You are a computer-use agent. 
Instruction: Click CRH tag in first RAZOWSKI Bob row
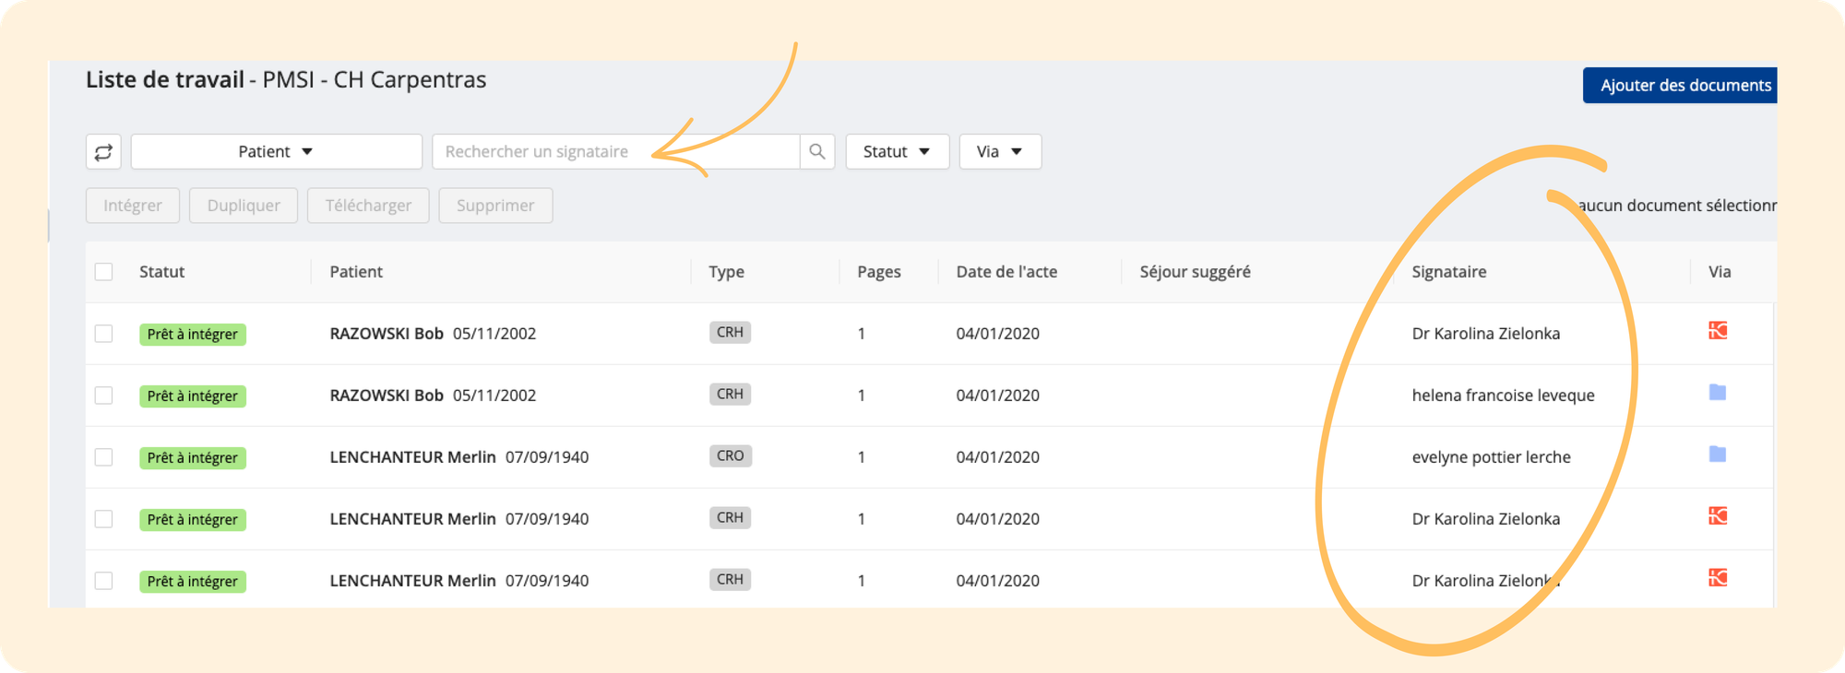click(x=730, y=332)
